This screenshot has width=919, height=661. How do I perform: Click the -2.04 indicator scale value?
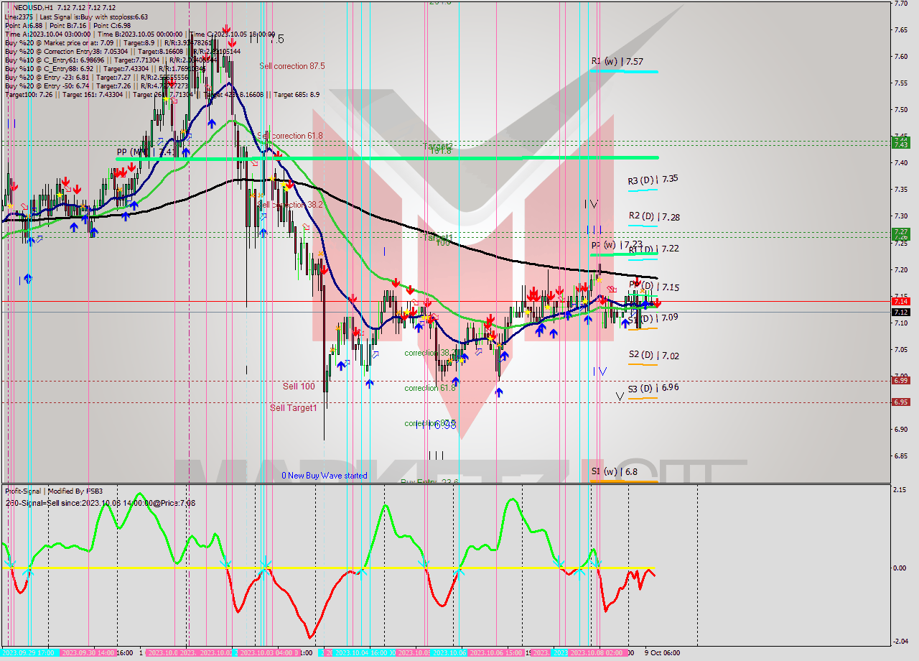900,642
